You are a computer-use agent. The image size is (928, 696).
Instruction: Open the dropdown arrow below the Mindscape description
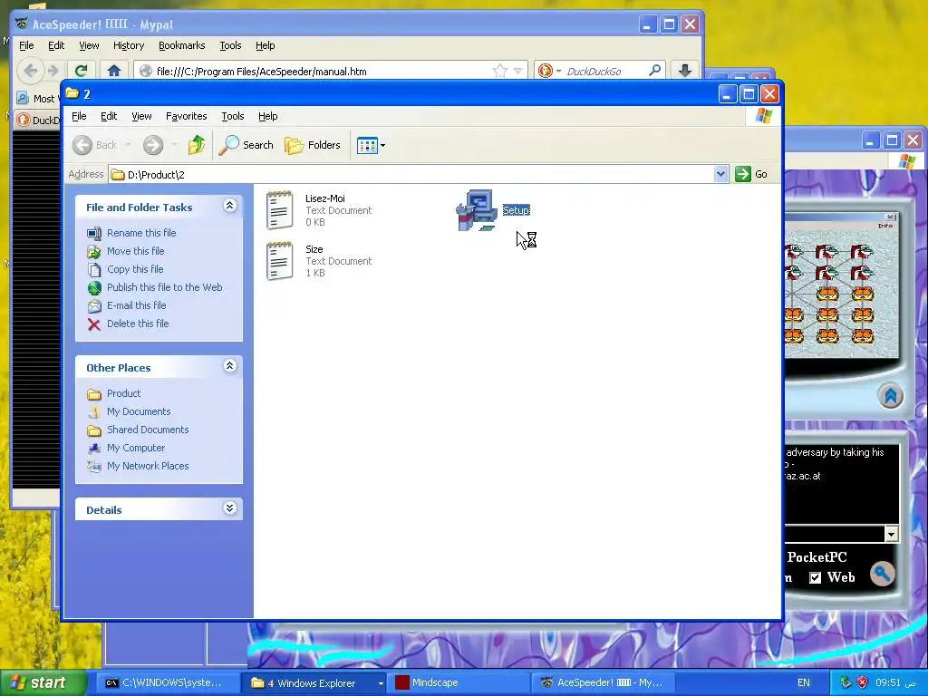point(892,534)
